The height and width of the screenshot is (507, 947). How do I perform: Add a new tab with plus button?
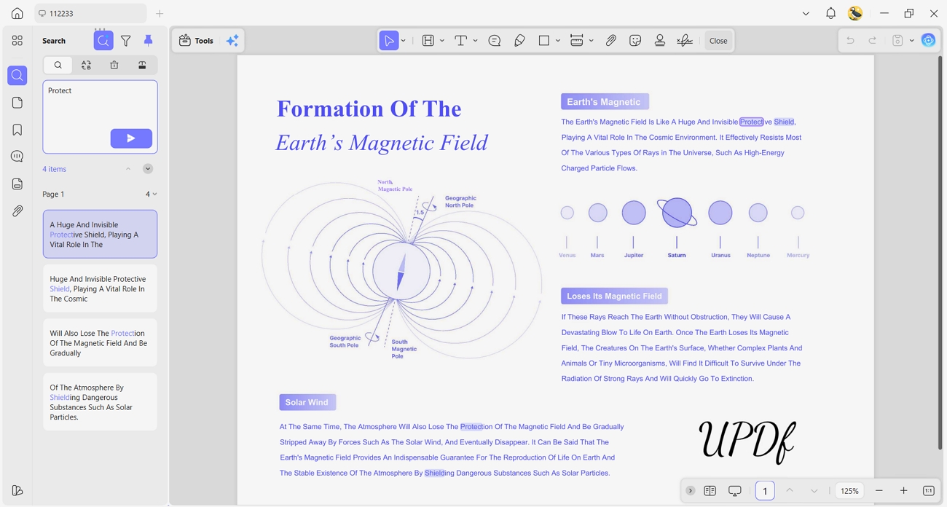[160, 13]
